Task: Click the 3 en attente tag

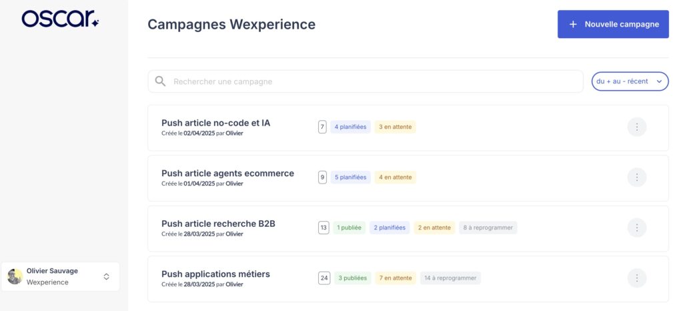Action: pos(395,127)
